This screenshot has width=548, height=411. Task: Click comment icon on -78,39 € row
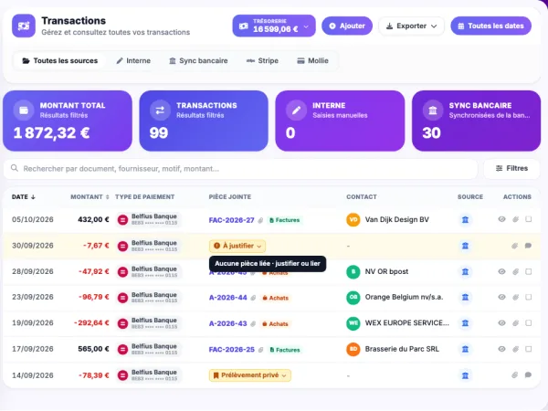528,375
